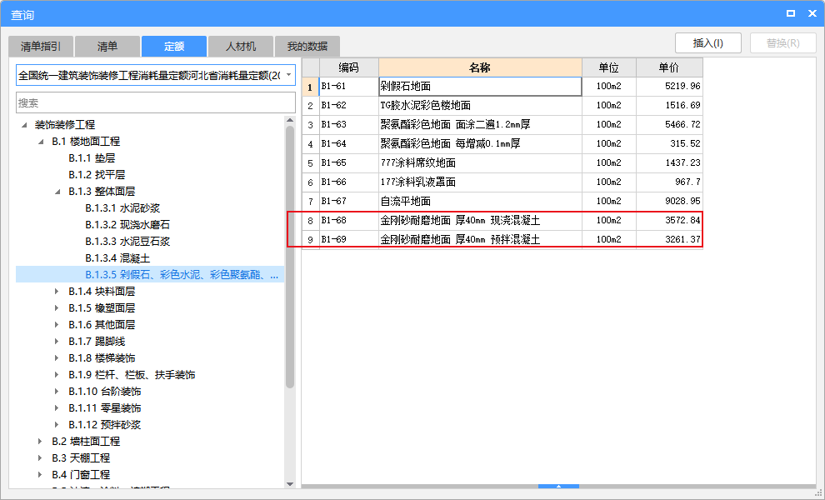Screen dimensions: 825x500
Task: Select the 剁假石地面 name cell
Action: [480, 87]
